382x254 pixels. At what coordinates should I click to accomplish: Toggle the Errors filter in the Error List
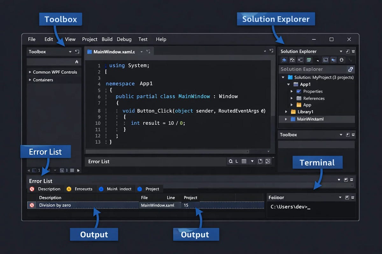[x=45, y=189]
